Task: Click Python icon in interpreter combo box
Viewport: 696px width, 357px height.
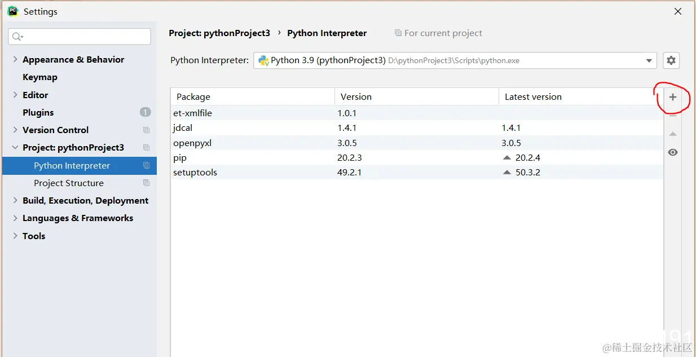Action: tap(263, 60)
